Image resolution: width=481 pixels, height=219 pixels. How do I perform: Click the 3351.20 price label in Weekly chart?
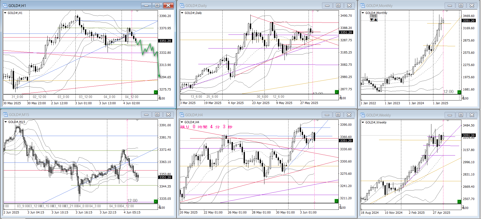point(469,135)
